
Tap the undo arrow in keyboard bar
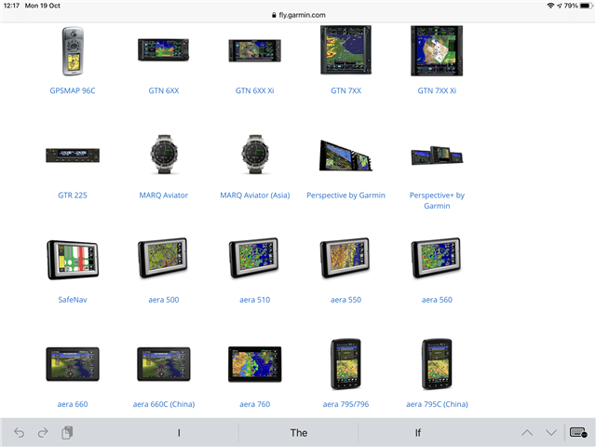[19, 432]
